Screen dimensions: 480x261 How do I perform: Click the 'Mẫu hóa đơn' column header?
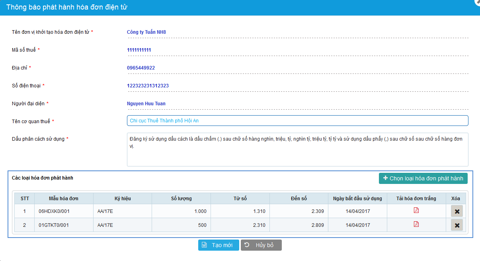(64, 198)
